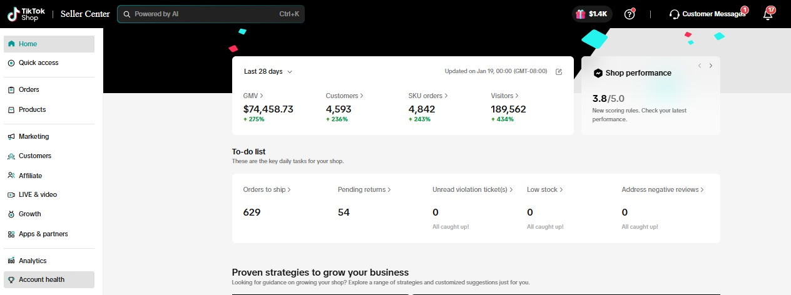Go to Marketing in the sidebar
Viewport: 791px width, 295px height.
pyautogui.click(x=34, y=136)
